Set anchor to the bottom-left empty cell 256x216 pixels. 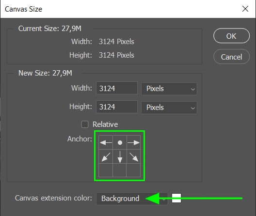106,170
